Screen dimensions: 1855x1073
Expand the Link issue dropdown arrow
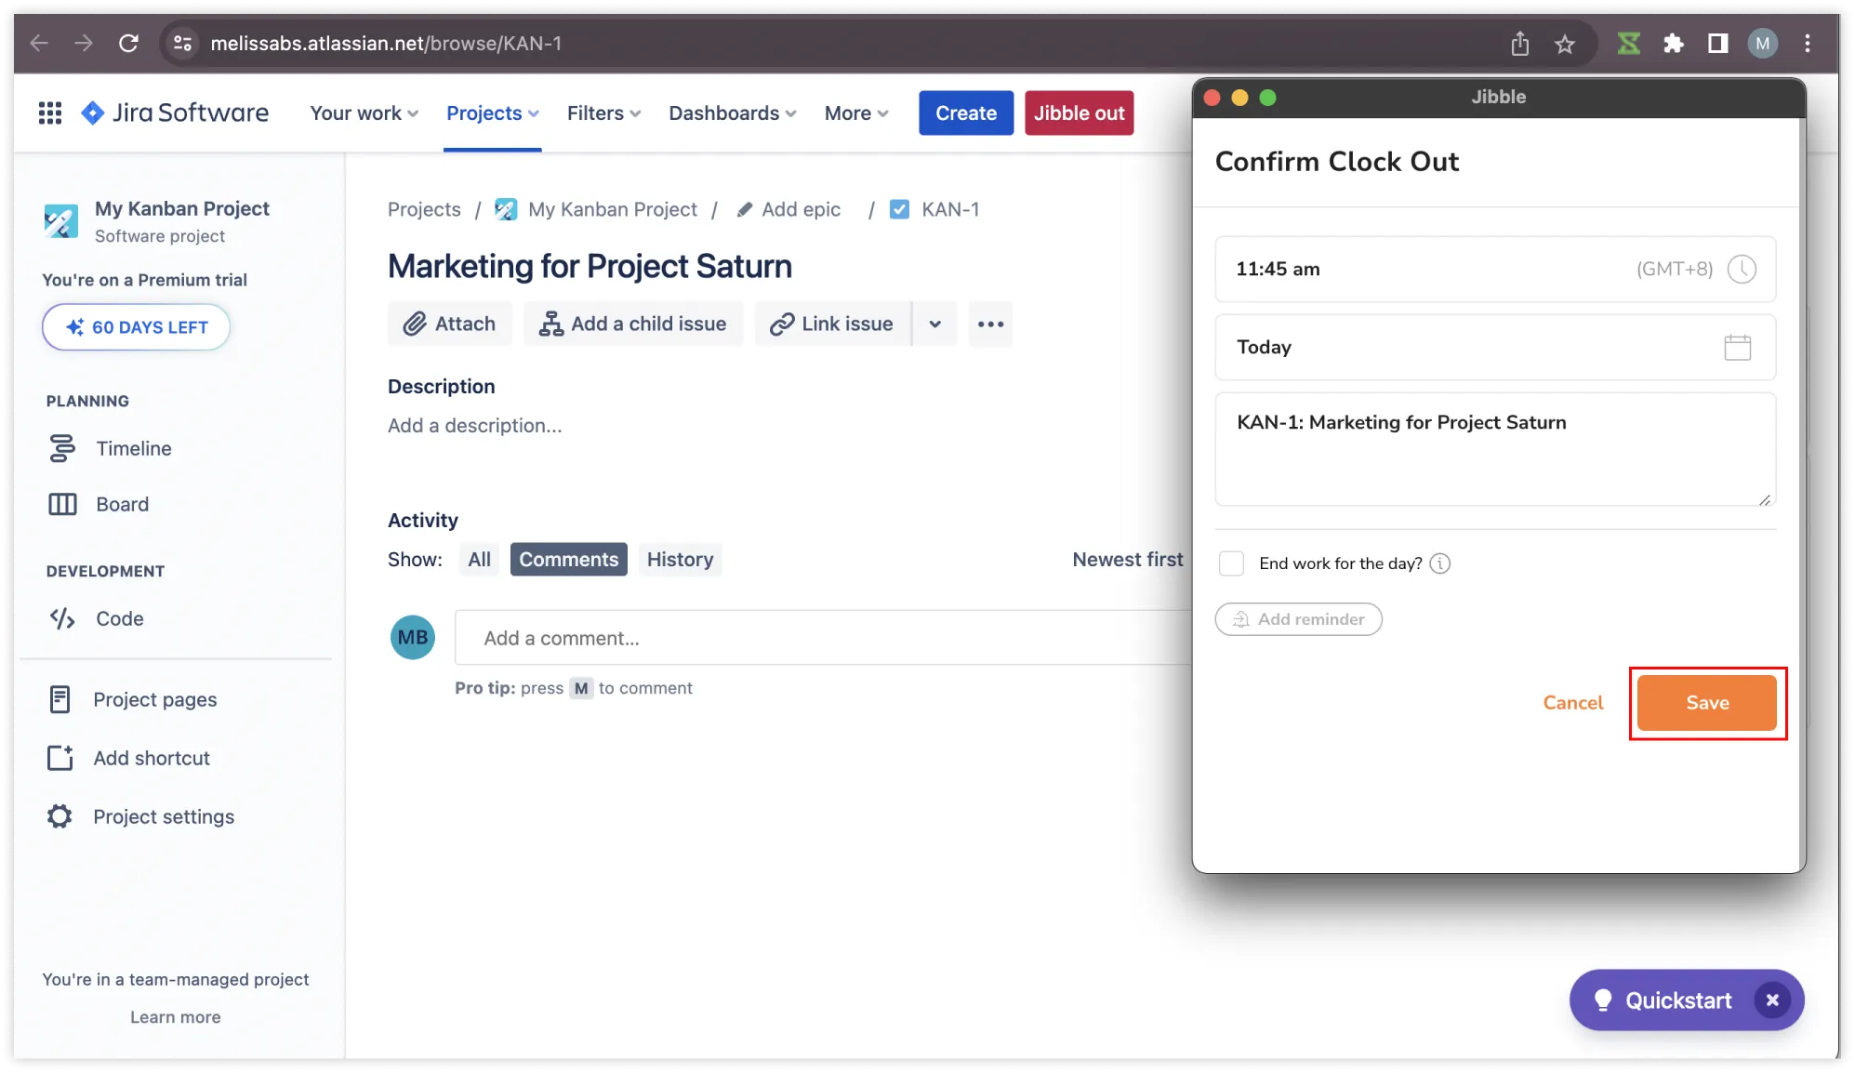934,324
